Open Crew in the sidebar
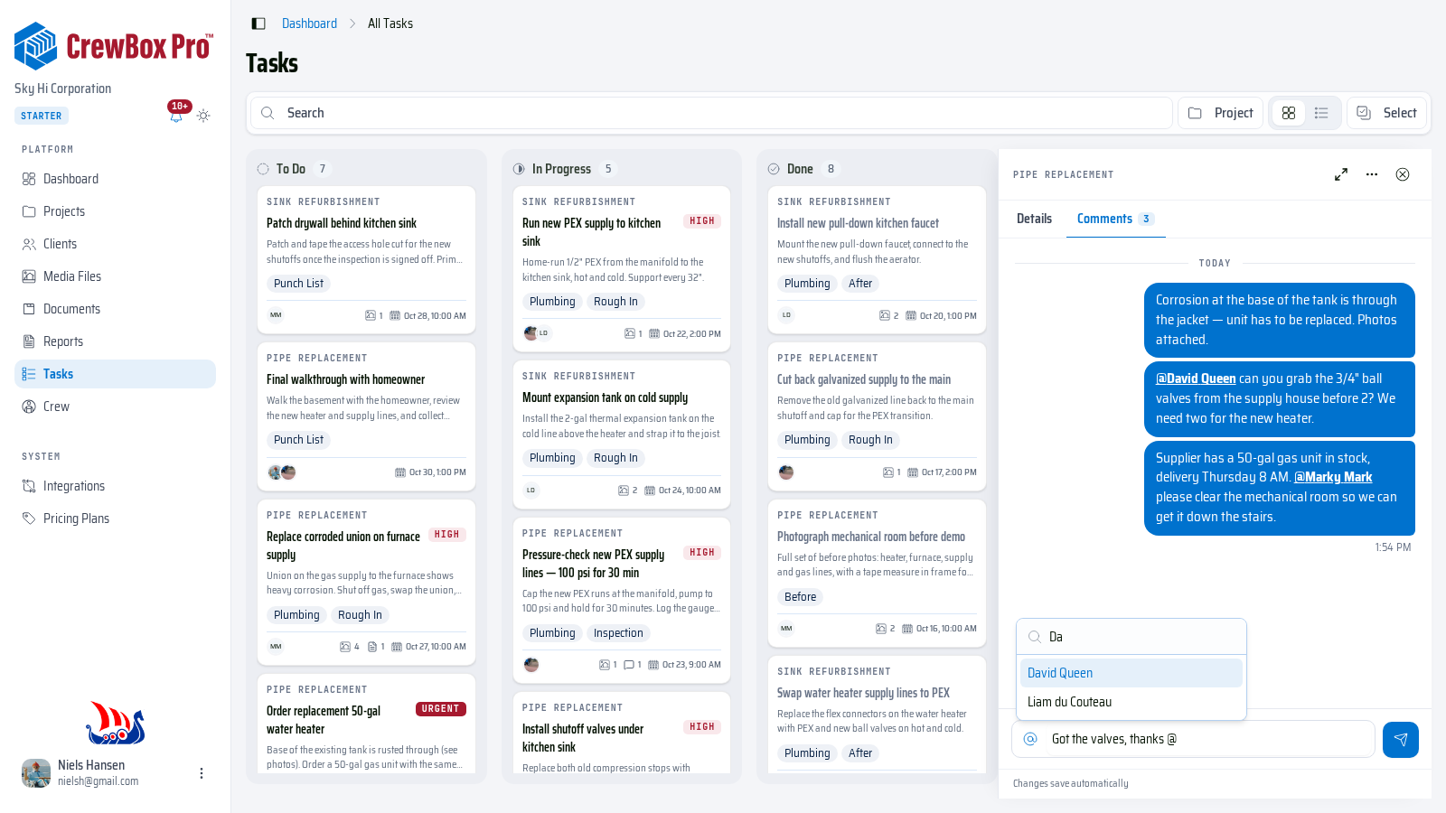 click(115, 406)
